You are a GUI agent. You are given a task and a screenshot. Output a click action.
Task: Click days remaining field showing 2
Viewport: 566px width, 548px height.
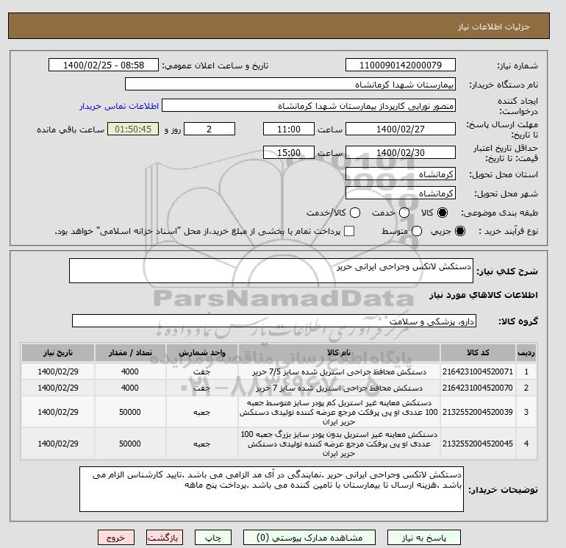pyautogui.click(x=209, y=129)
